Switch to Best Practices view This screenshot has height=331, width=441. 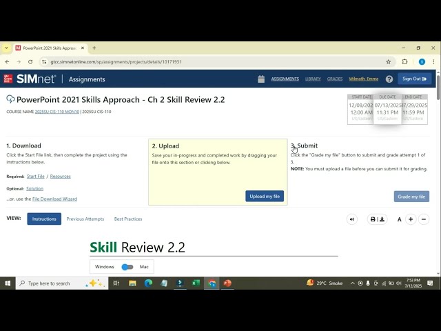[x=128, y=219]
